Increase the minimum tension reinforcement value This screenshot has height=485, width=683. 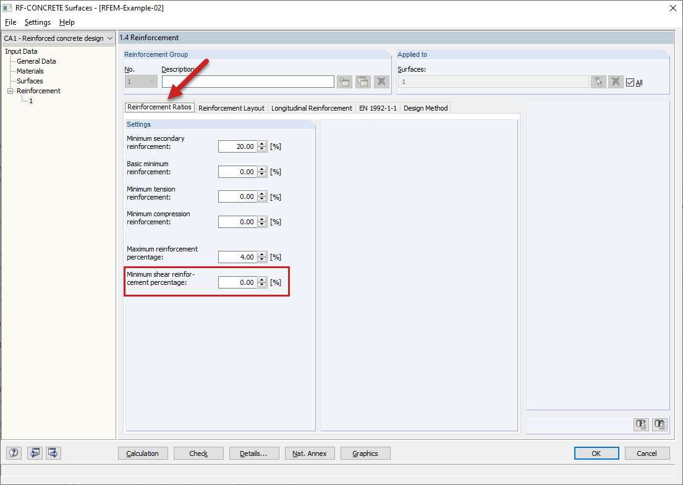coord(262,194)
